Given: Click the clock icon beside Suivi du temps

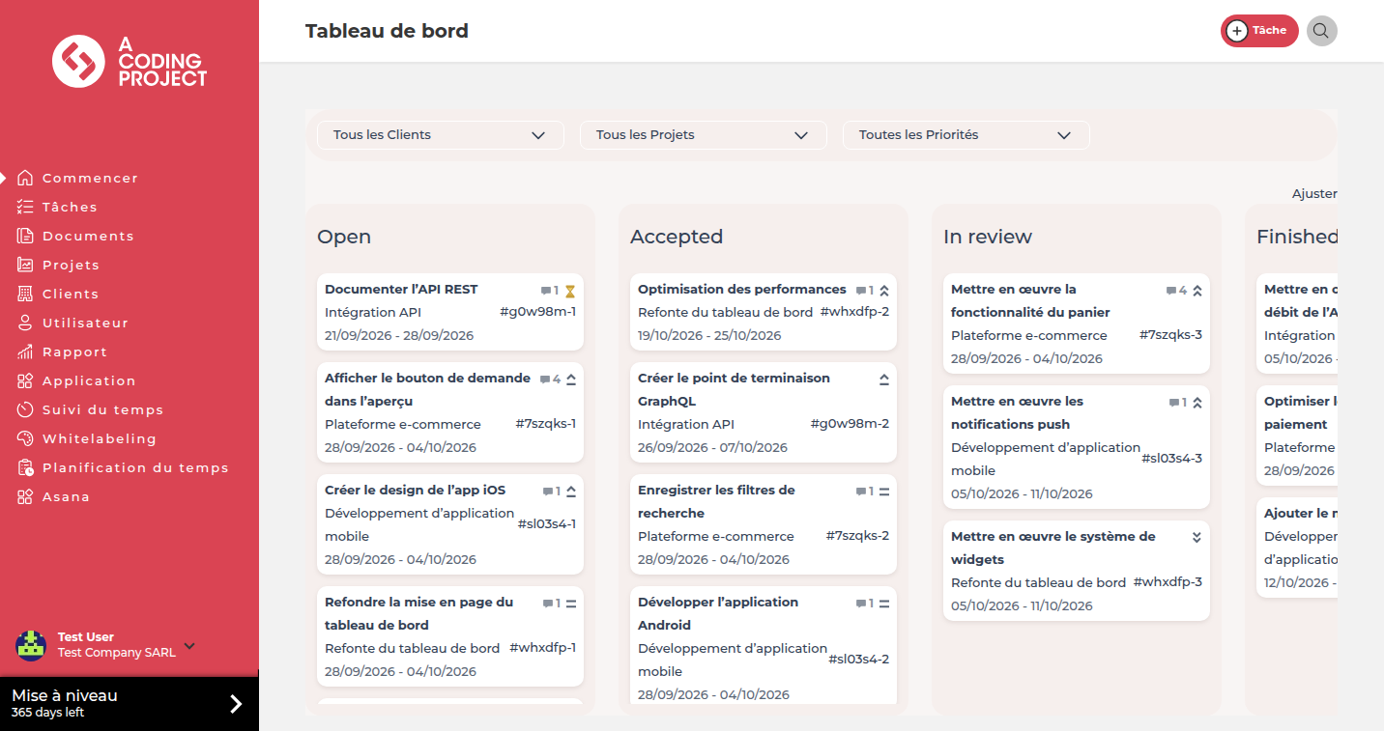Looking at the screenshot, I should pyautogui.click(x=25, y=409).
